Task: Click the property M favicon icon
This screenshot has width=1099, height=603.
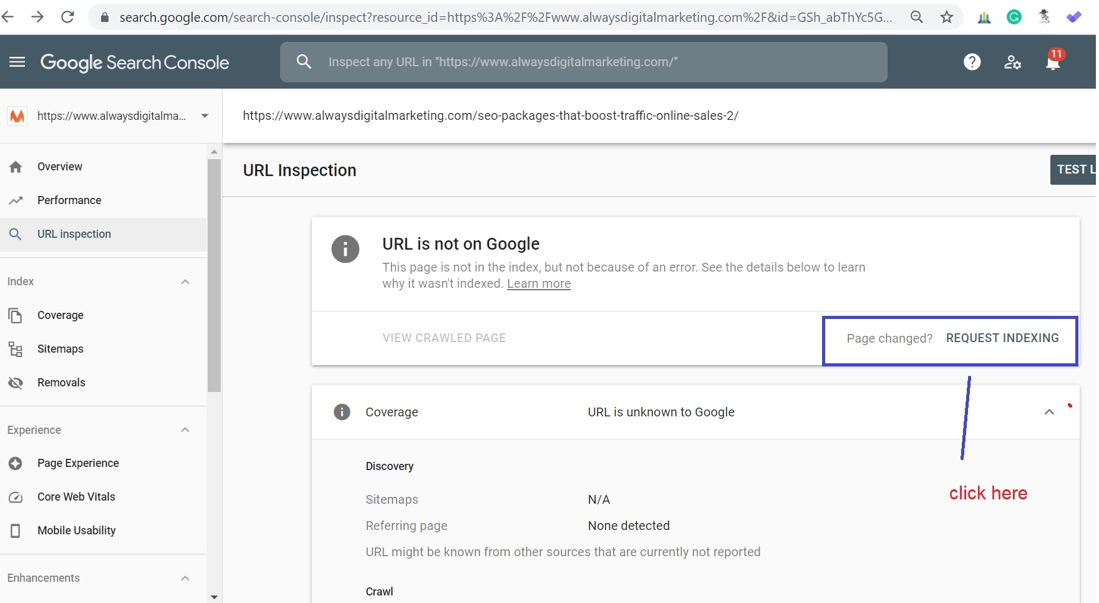Action: [17, 116]
